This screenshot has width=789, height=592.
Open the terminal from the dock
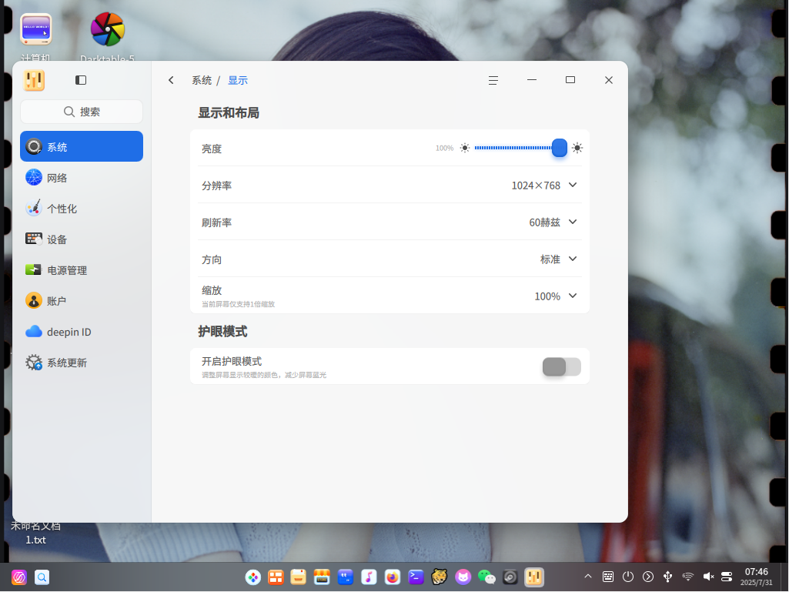[x=416, y=577]
